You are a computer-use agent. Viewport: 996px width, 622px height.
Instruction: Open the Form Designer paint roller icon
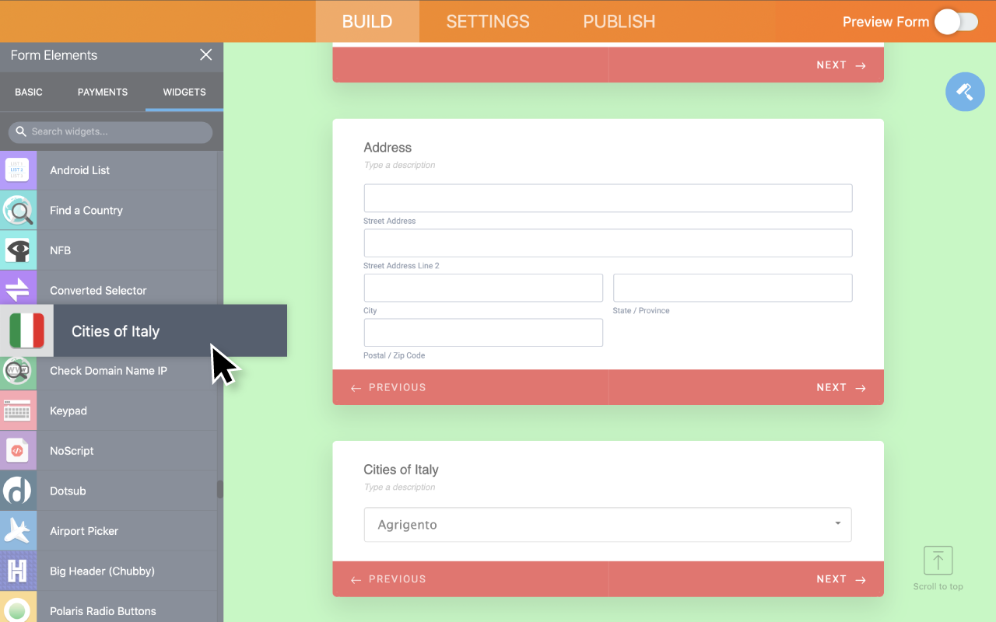tap(965, 92)
